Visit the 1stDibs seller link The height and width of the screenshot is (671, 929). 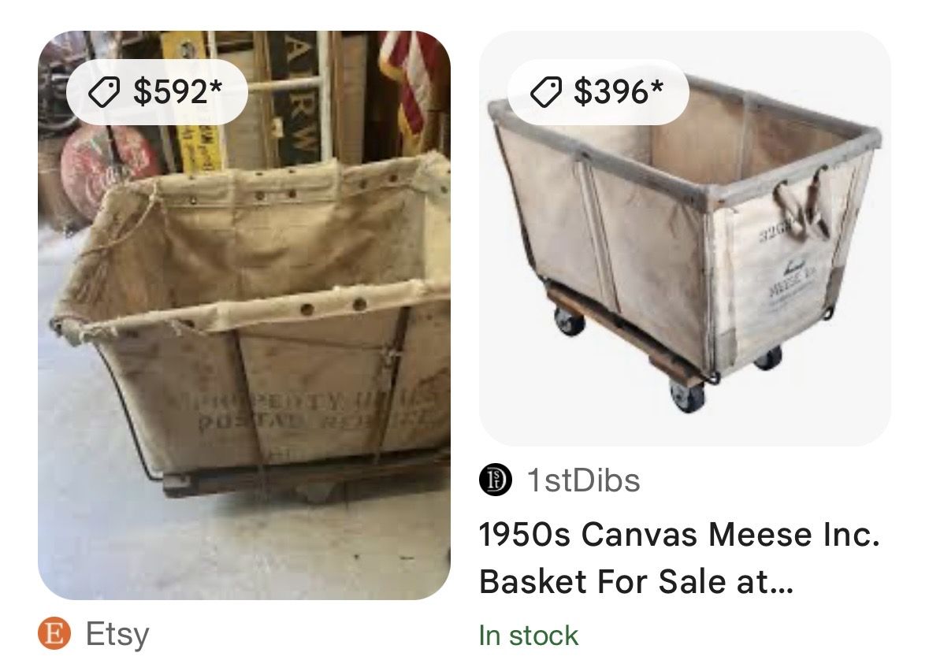(x=583, y=480)
